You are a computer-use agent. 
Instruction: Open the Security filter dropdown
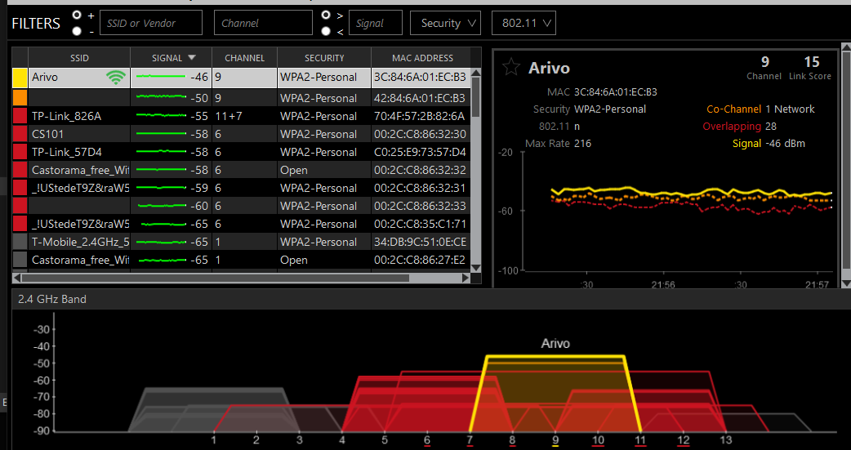point(446,23)
